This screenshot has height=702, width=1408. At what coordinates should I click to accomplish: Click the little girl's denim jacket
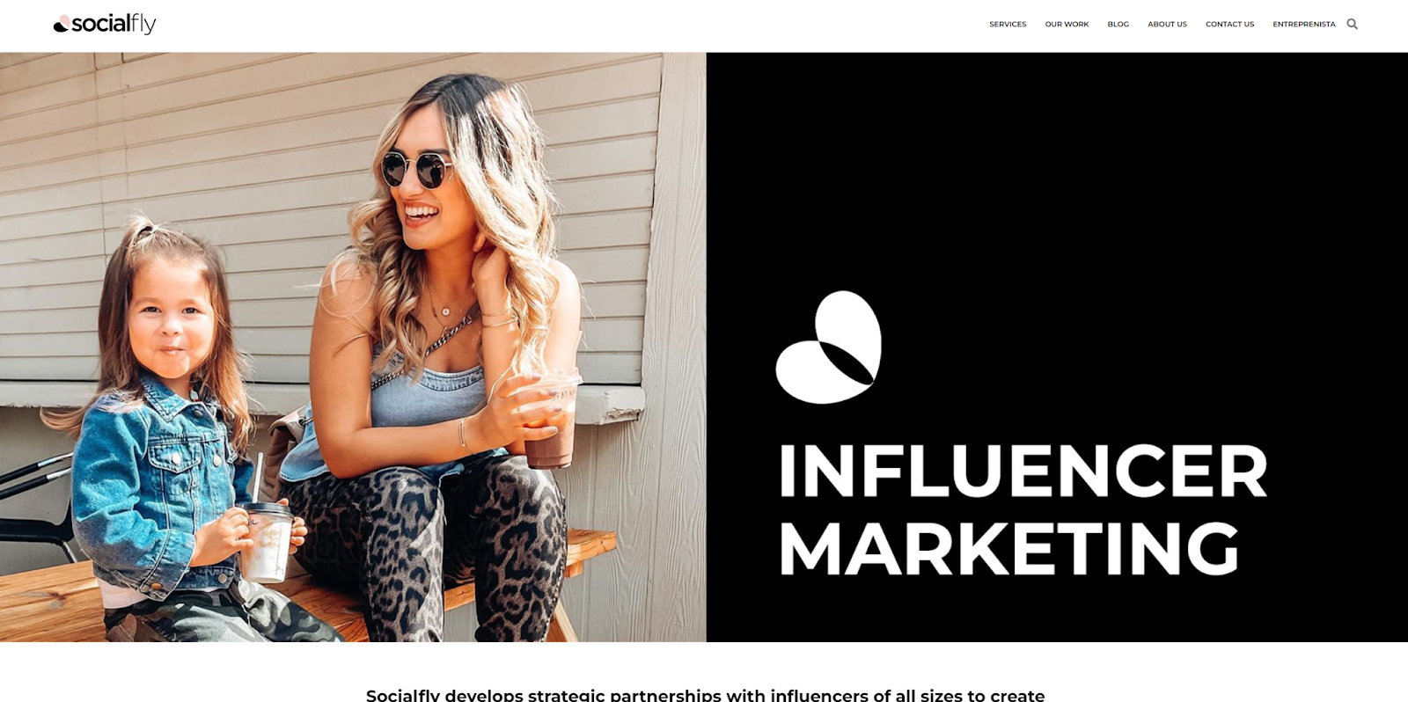click(158, 484)
